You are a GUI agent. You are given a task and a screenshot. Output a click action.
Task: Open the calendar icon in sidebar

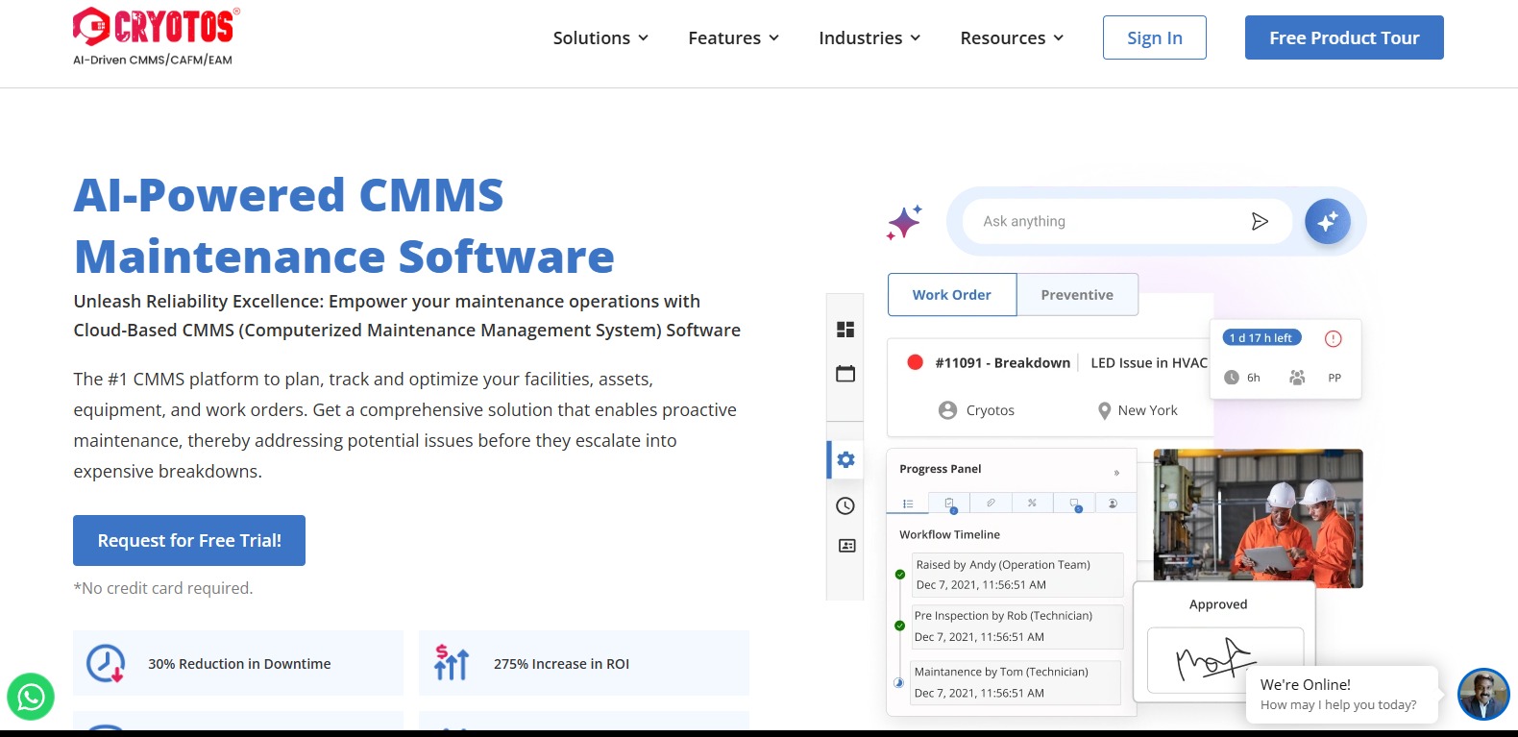click(x=845, y=374)
